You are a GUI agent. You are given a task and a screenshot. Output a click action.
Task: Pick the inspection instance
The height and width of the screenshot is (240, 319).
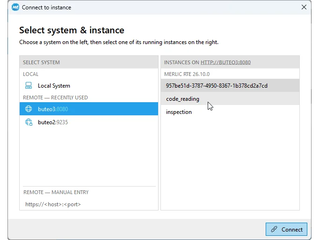(230, 112)
